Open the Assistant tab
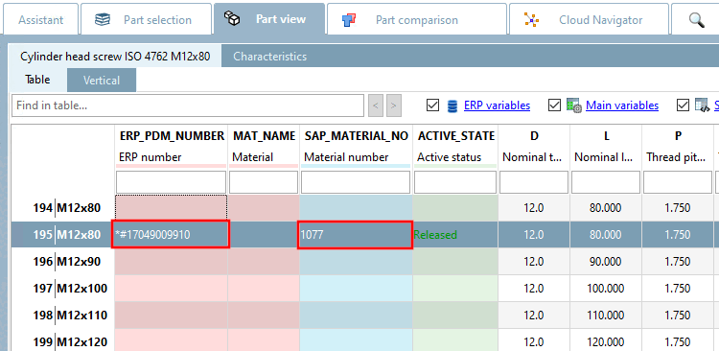 click(41, 20)
